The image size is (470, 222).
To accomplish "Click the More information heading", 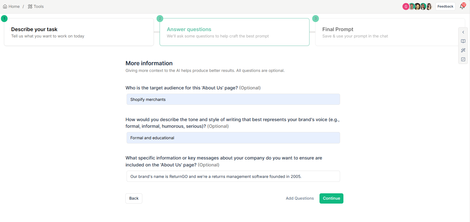I will pyautogui.click(x=149, y=63).
